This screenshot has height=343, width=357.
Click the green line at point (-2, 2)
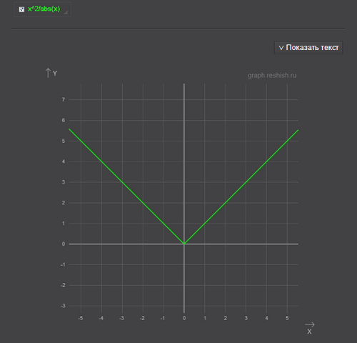pos(143,203)
